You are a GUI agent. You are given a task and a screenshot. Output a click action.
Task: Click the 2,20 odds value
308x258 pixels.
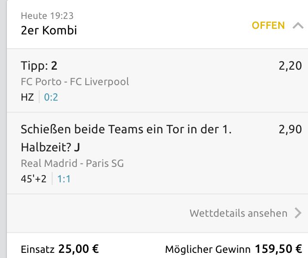point(290,66)
